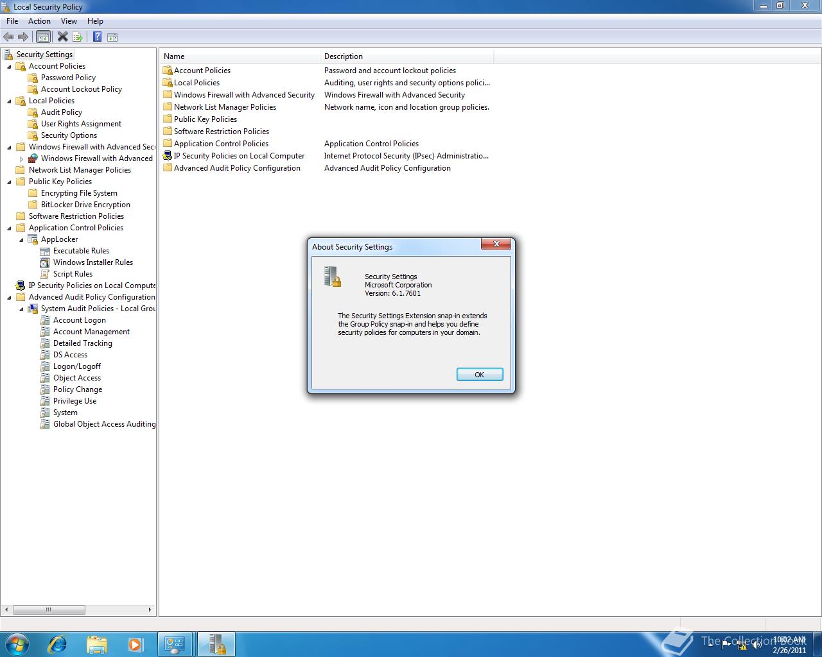Select Account Policies row in right pane
This screenshot has width=822, height=657.
326,71
